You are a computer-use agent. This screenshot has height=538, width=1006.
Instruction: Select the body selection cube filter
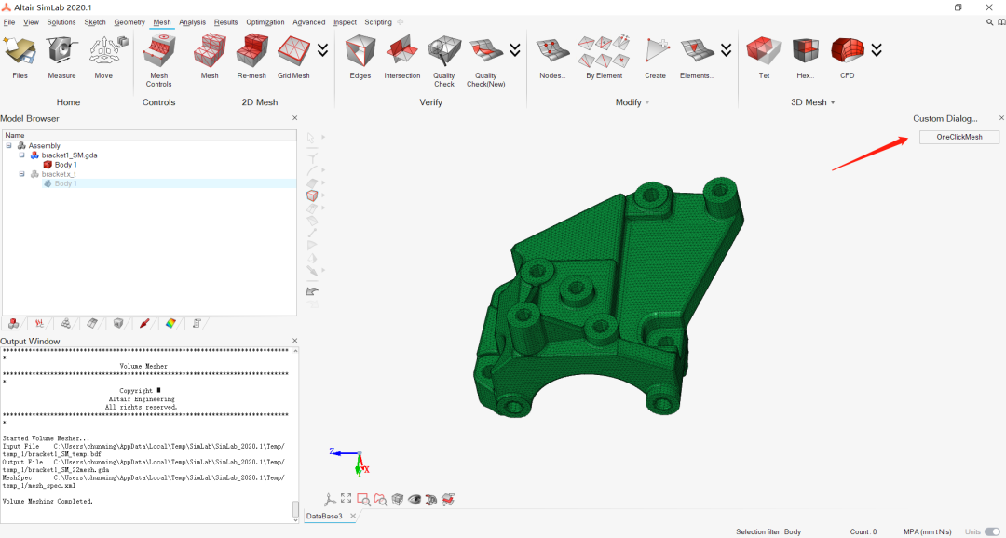click(x=312, y=195)
